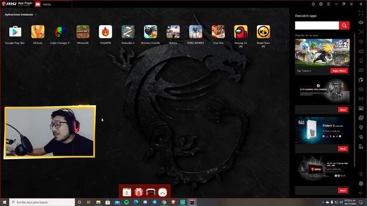Launch Minecraft from installed apps
This screenshot has width=367, height=206.
pos(83,32)
